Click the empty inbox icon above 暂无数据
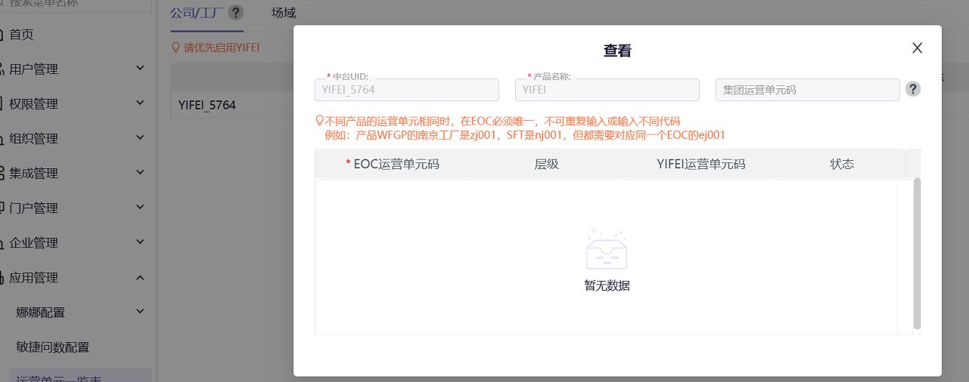Screen dimensions: 969x382 [607, 250]
